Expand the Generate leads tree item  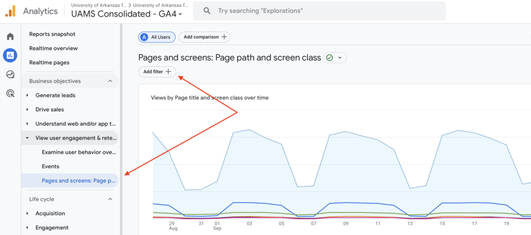click(x=27, y=95)
